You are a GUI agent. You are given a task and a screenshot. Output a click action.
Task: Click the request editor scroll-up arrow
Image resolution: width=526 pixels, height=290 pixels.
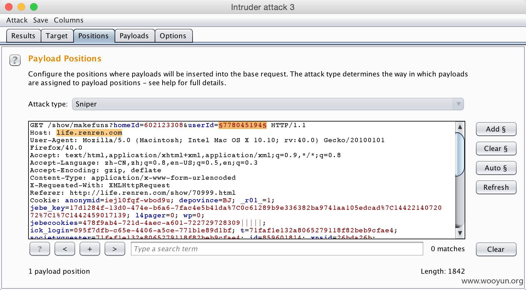[x=460, y=127]
